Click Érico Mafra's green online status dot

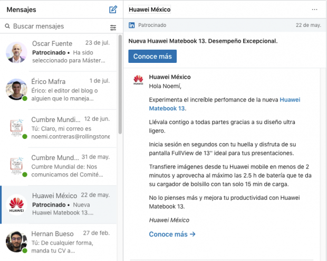[25, 98]
